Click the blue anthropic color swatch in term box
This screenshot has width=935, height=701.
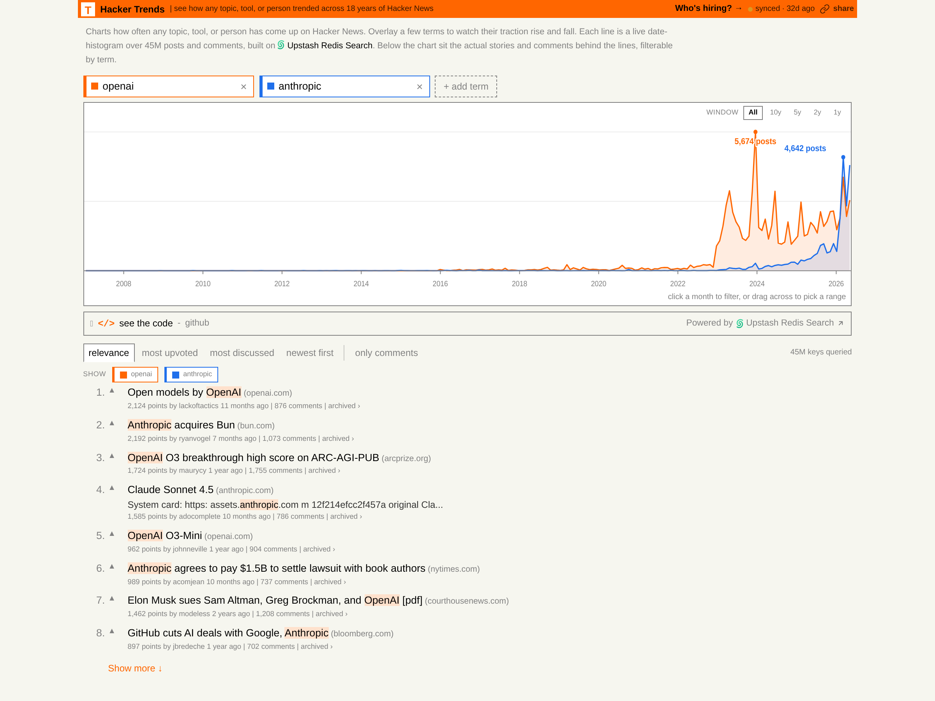coord(271,86)
